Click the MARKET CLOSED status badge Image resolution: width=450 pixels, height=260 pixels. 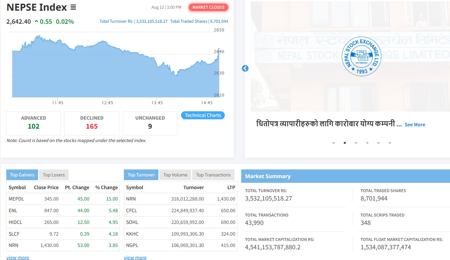click(x=208, y=7)
